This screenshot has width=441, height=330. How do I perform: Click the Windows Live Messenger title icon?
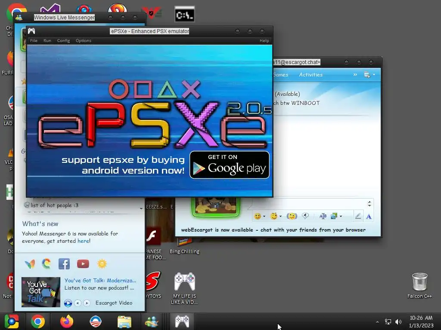coord(19,17)
